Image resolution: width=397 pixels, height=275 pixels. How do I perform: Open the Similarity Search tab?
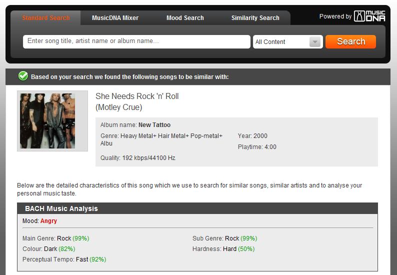coord(255,17)
